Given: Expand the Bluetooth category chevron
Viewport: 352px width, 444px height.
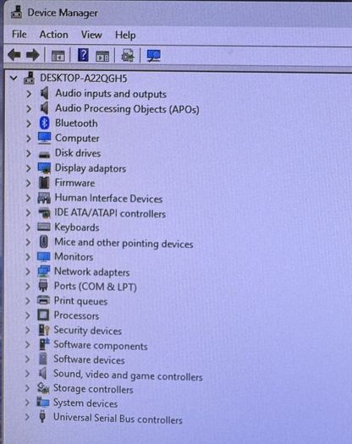Looking at the screenshot, I should 29,123.
